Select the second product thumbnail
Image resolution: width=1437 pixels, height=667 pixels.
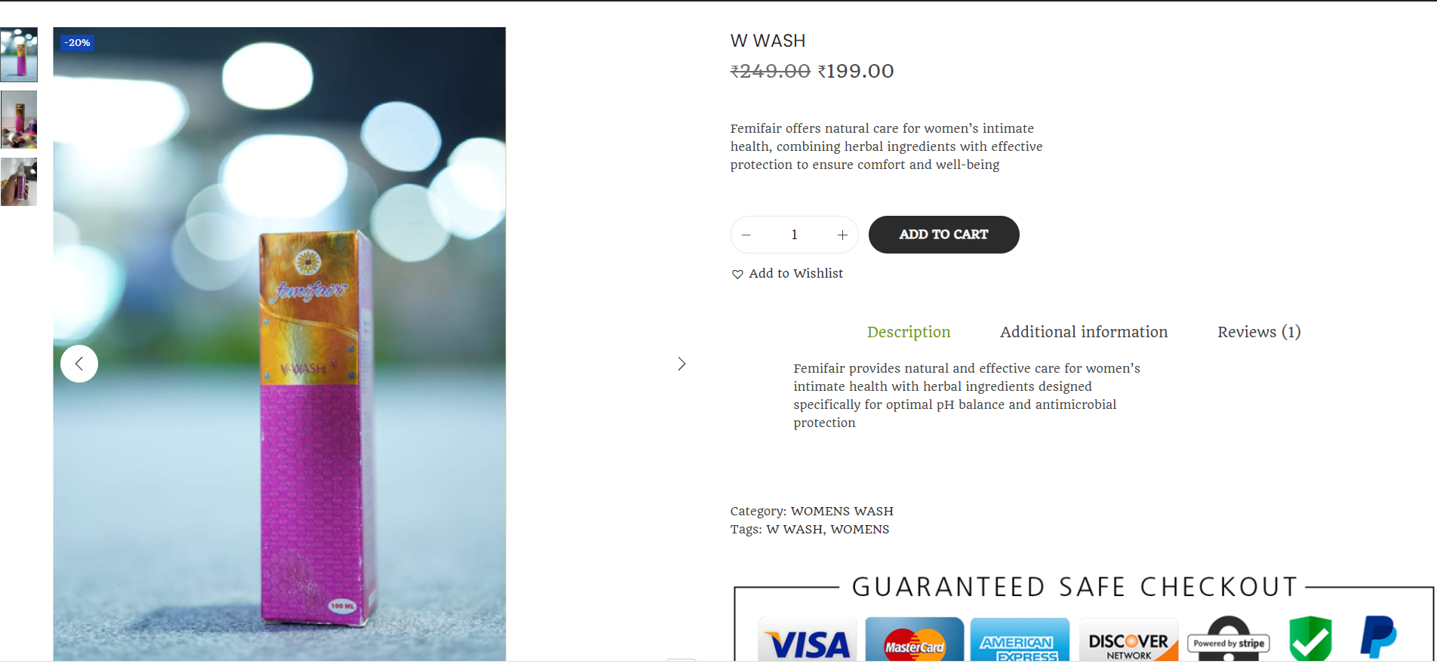click(x=19, y=119)
